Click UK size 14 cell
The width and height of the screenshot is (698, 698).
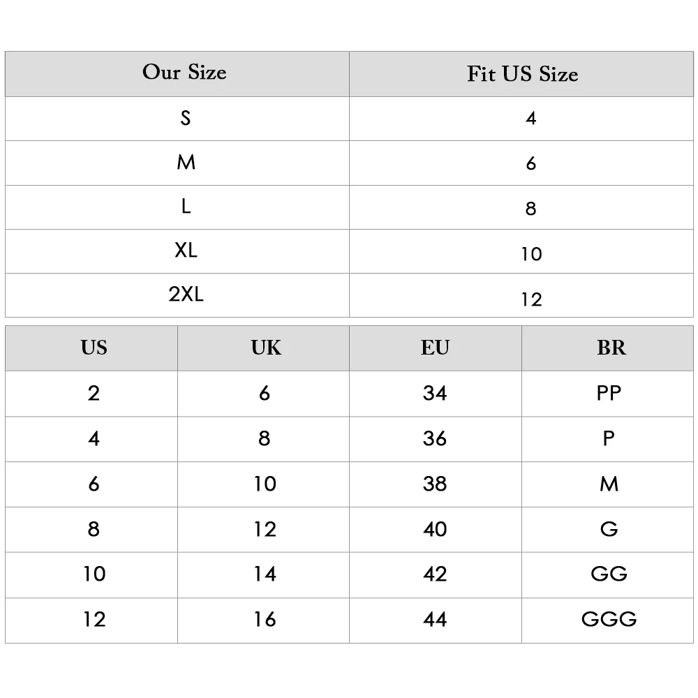[264, 574]
